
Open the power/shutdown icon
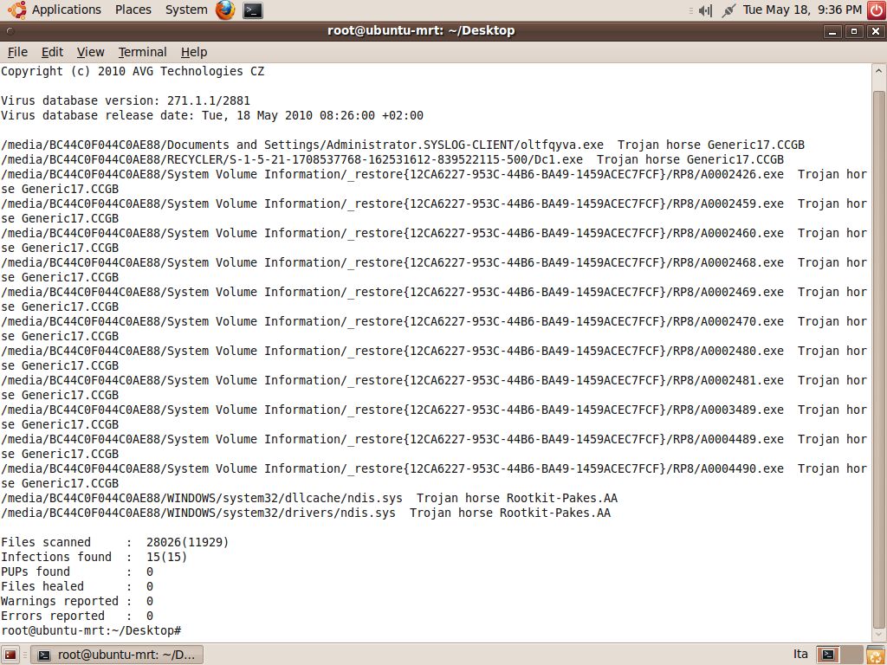tap(876, 10)
